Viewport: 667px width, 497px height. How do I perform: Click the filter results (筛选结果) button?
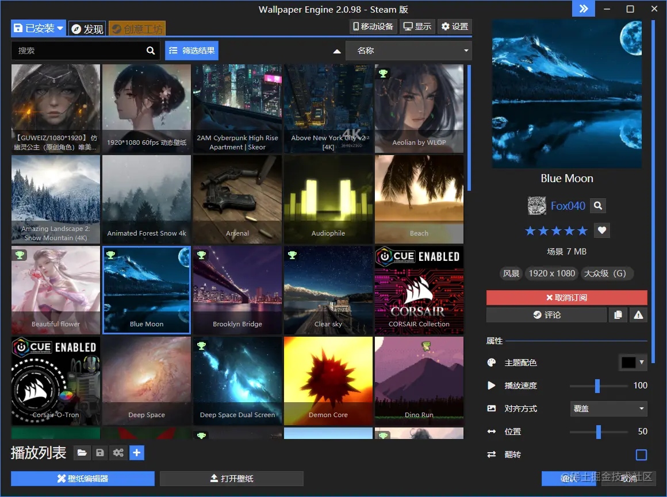(x=192, y=51)
